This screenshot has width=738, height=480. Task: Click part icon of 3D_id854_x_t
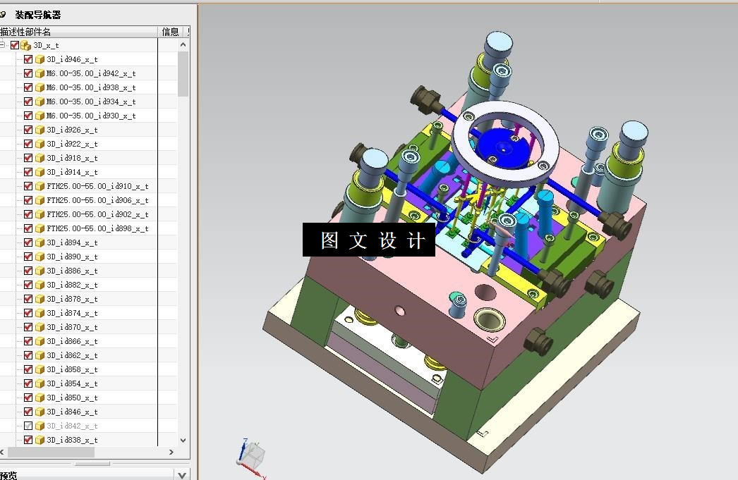(40, 383)
